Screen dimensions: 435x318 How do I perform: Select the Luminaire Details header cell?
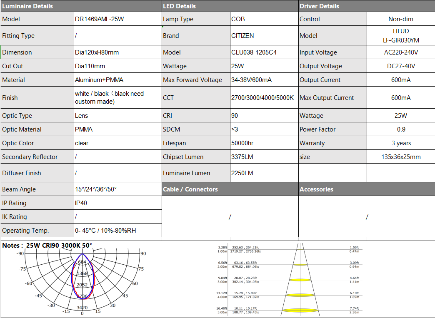(x=37, y=6)
